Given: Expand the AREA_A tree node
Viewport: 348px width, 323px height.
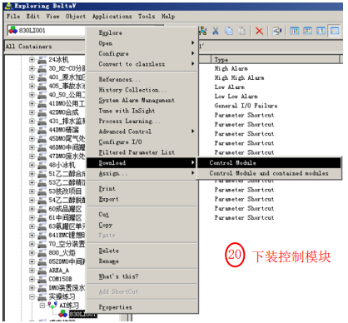Looking at the screenshot, I should click(32, 271).
